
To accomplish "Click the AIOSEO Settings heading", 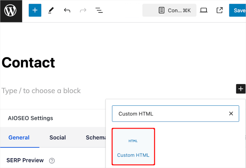I will [x=30, y=118].
